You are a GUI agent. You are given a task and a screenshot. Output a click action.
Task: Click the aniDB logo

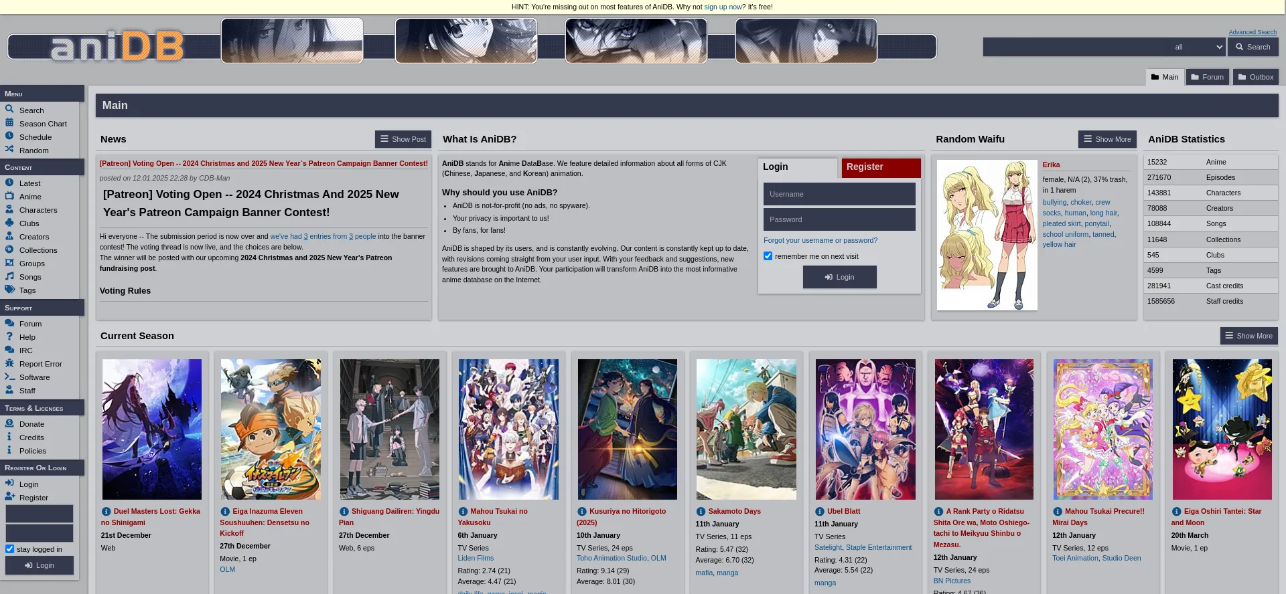point(117,47)
